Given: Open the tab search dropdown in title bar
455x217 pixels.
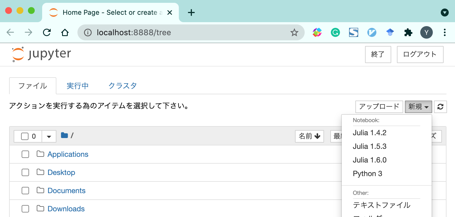Looking at the screenshot, I should point(445,12).
